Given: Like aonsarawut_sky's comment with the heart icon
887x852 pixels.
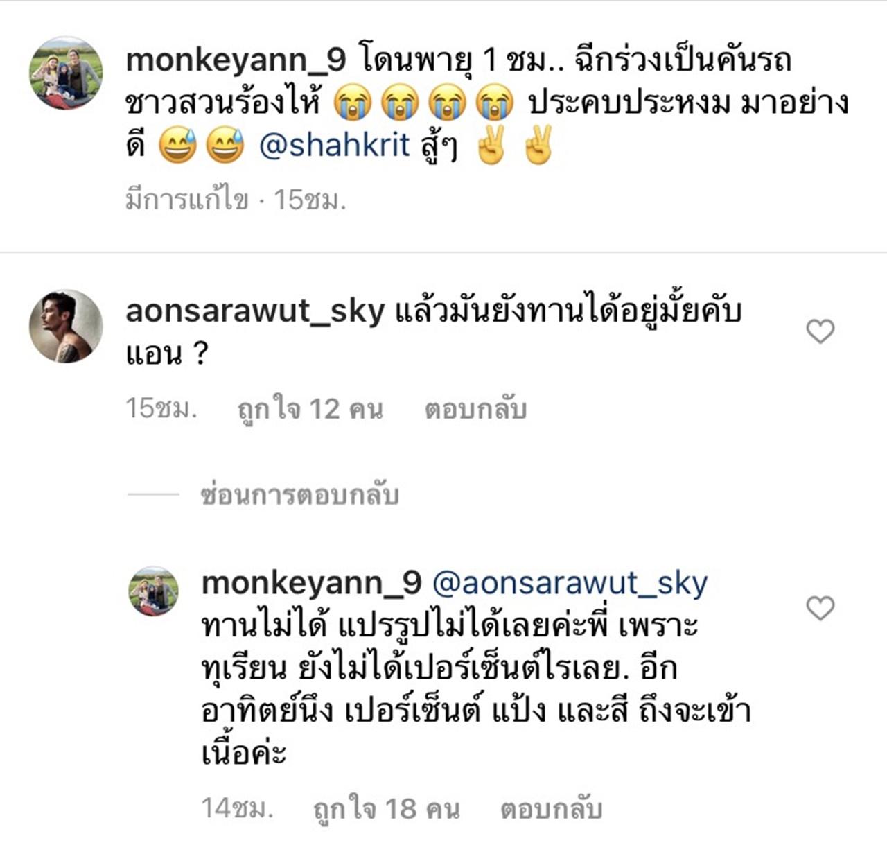Looking at the screenshot, I should tap(820, 331).
